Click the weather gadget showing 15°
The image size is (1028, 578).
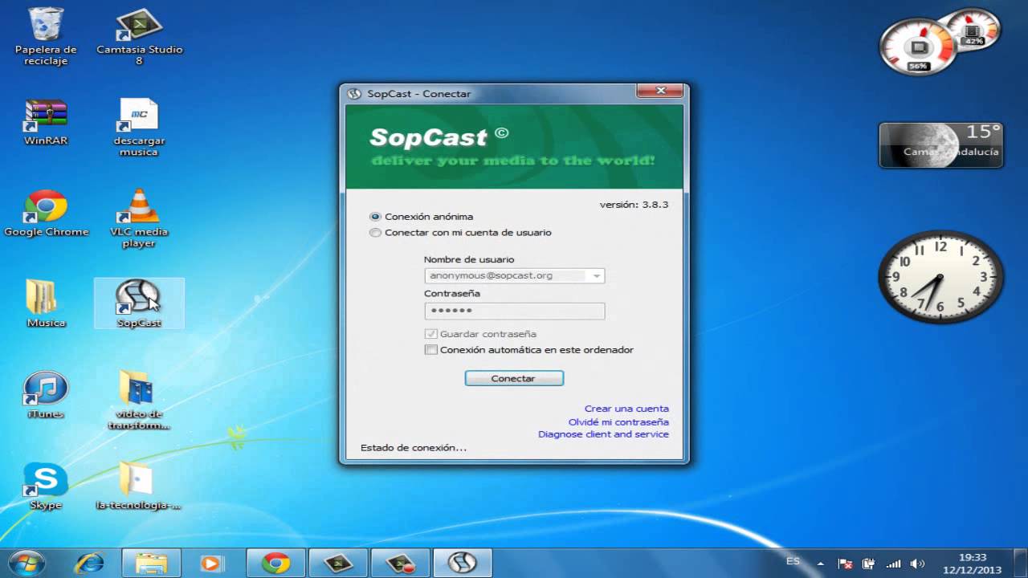pos(941,145)
